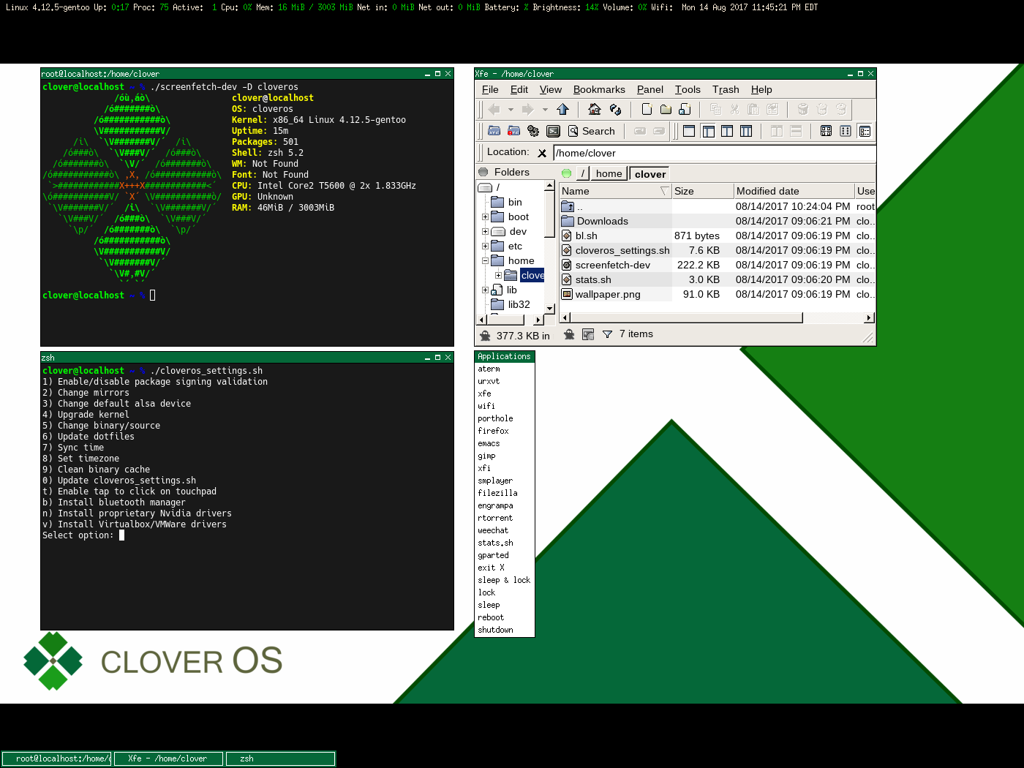Click the gray indicator beside Folders
The height and width of the screenshot is (768, 1024).
[x=483, y=172]
